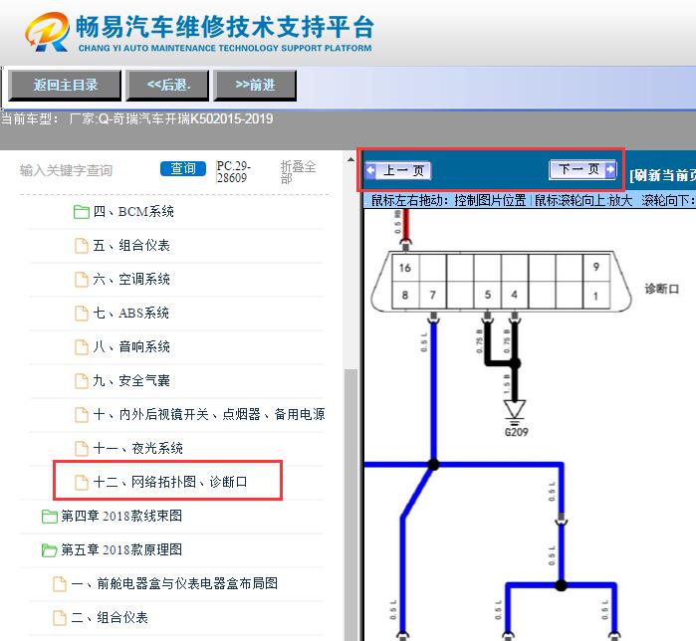The image size is (696, 641).
Task: Click the left arrow icon on 上一页
Action: [370, 170]
